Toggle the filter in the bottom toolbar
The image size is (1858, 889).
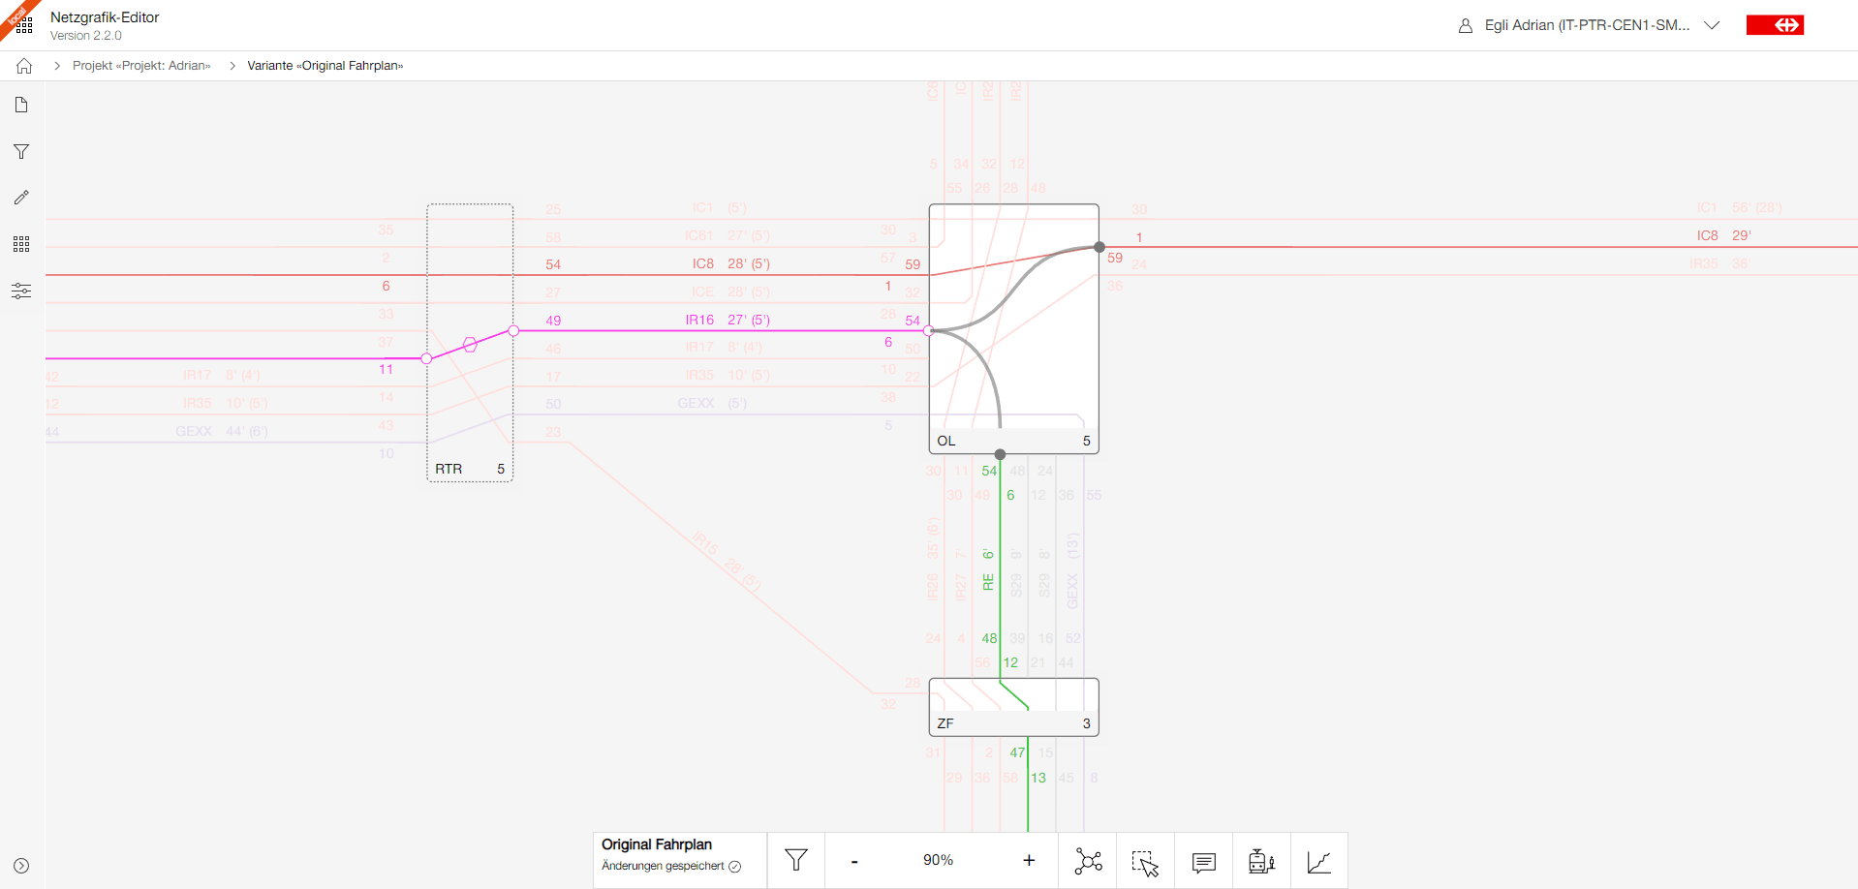click(795, 860)
